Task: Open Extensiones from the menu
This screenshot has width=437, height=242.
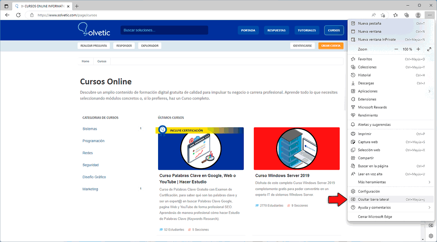Action: point(391,99)
